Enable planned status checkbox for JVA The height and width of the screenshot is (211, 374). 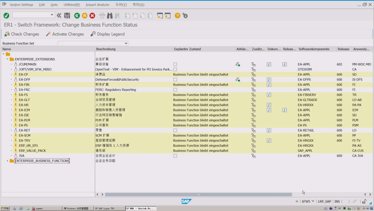(175, 156)
